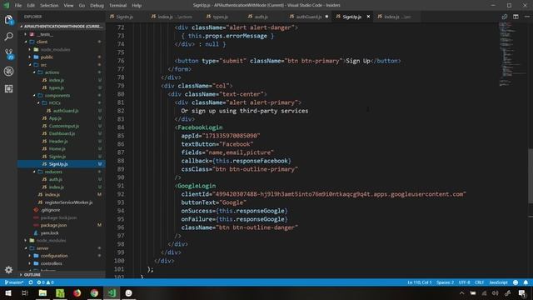Open Task View on the taskbar
The image size is (533, 300).
25,292
